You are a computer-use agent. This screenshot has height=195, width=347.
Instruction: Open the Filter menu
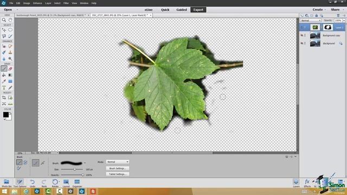66,3
